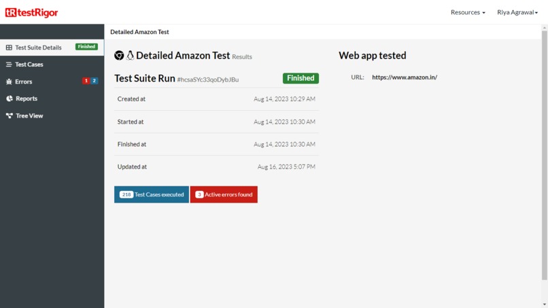Click the Detailed Amazon Test breadcrumb

(139, 32)
